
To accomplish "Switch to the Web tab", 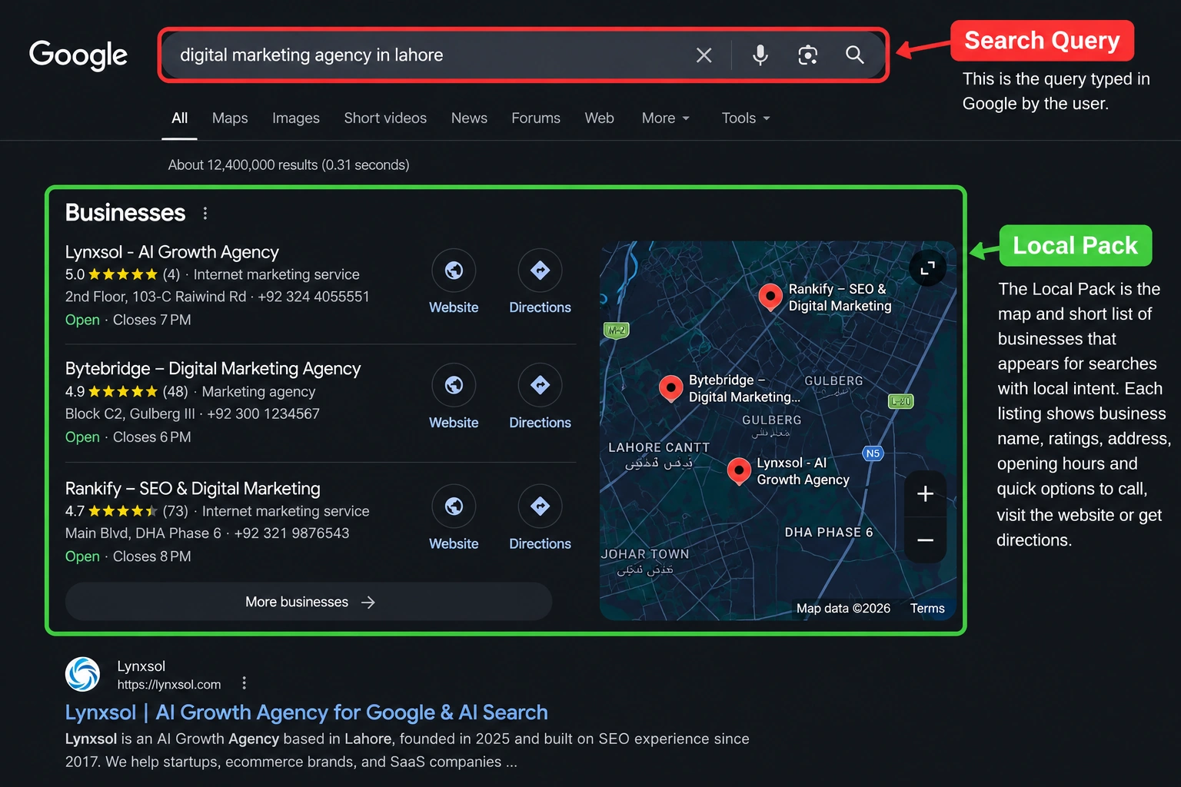I will pyautogui.click(x=599, y=118).
